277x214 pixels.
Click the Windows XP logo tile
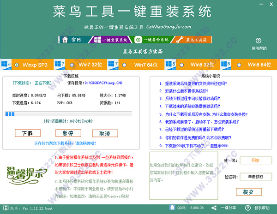click(6, 65)
